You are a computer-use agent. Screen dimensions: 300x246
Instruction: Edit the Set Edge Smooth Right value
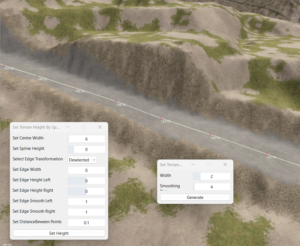(86, 212)
